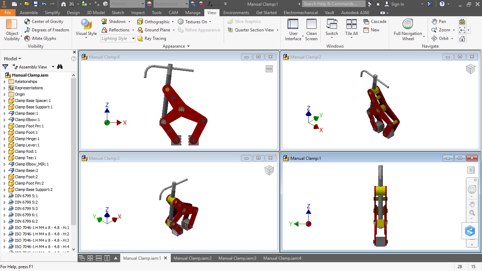Image resolution: width=482 pixels, height=271 pixels.
Task: Switch to the Manage ribbon tab
Action: pyautogui.click(x=193, y=12)
